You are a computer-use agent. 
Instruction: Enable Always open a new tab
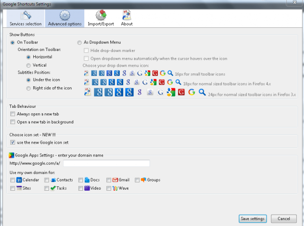(13, 114)
